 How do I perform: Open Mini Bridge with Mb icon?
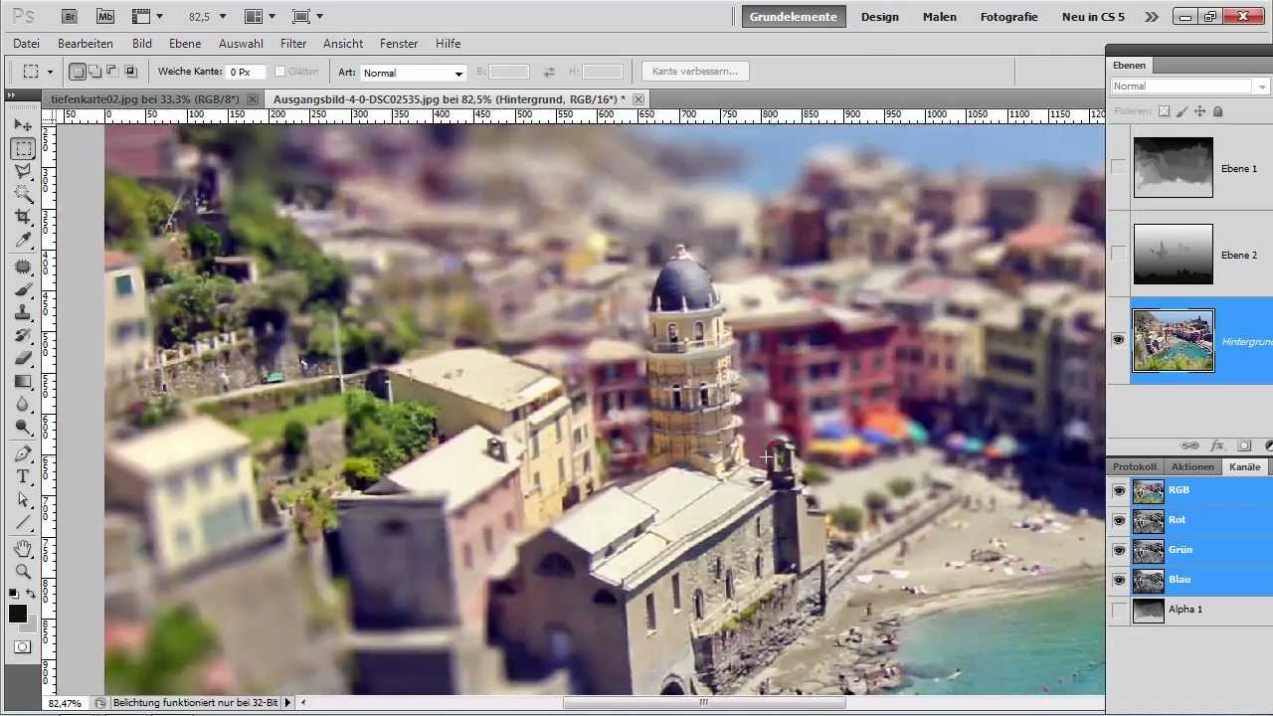click(104, 17)
